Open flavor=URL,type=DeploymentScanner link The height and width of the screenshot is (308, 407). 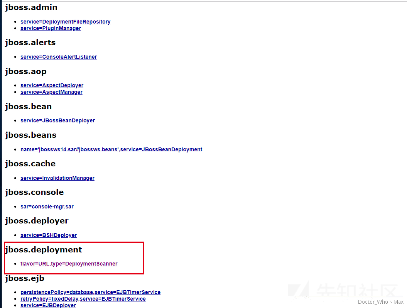tap(69, 264)
